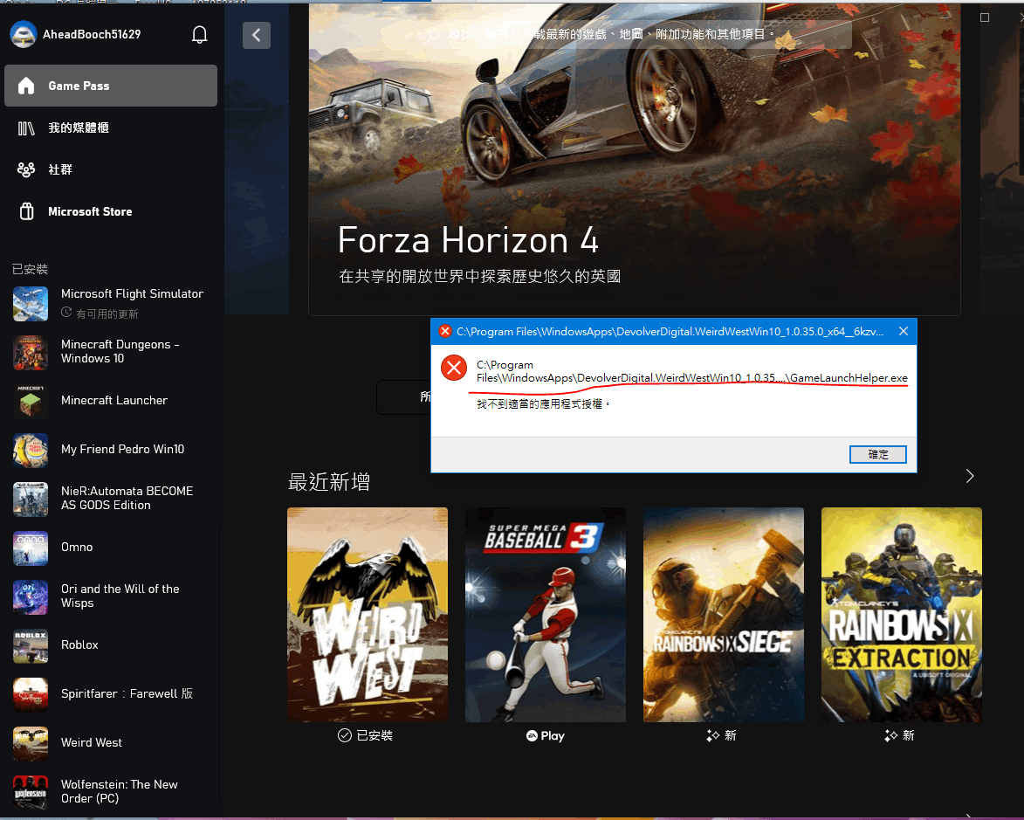Image resolution: width=1024 pixels, height=820 pixels.
Task: Click the 找不到適當的應用程式授權 error message
Action: pos(543,404)
